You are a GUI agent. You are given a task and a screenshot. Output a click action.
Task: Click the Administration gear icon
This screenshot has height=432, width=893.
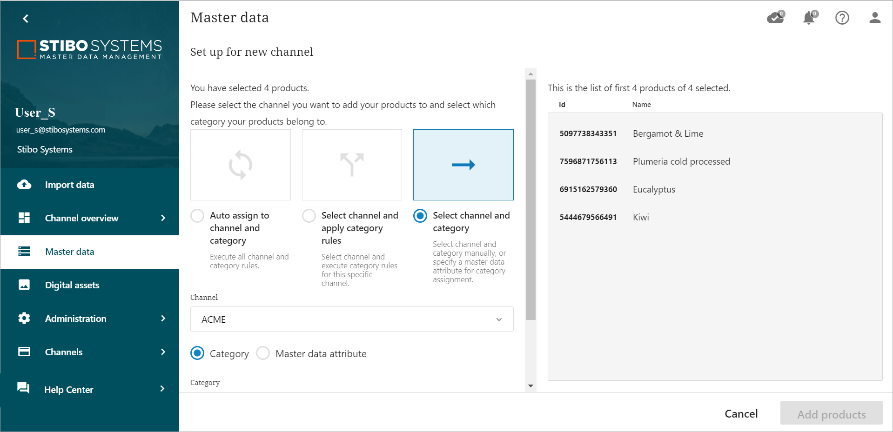click(x=24, y=319)
